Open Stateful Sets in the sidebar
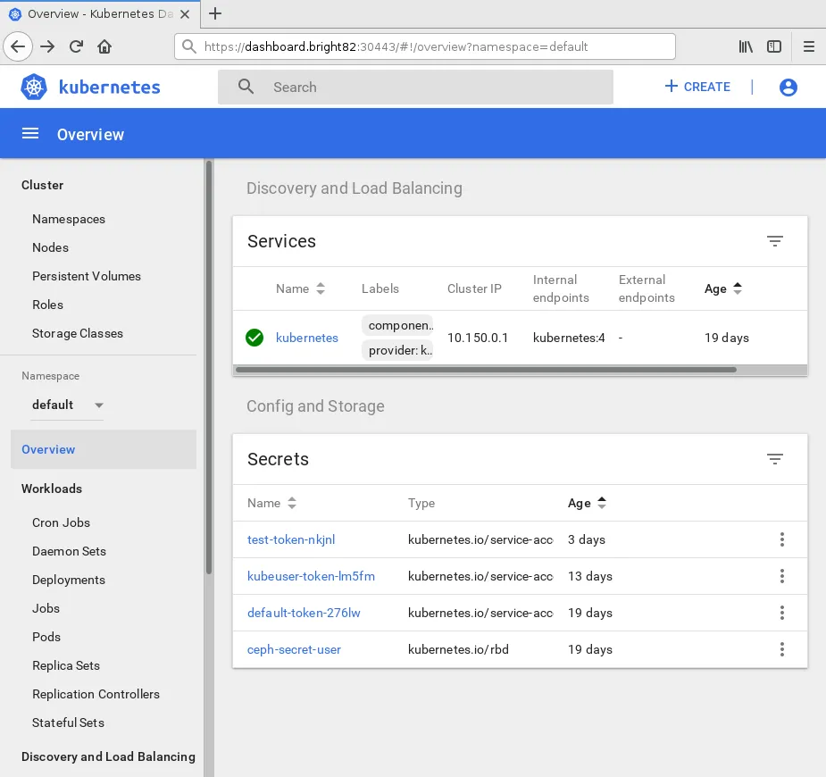This screenshot has width=826, height=777. coord(68,723)
